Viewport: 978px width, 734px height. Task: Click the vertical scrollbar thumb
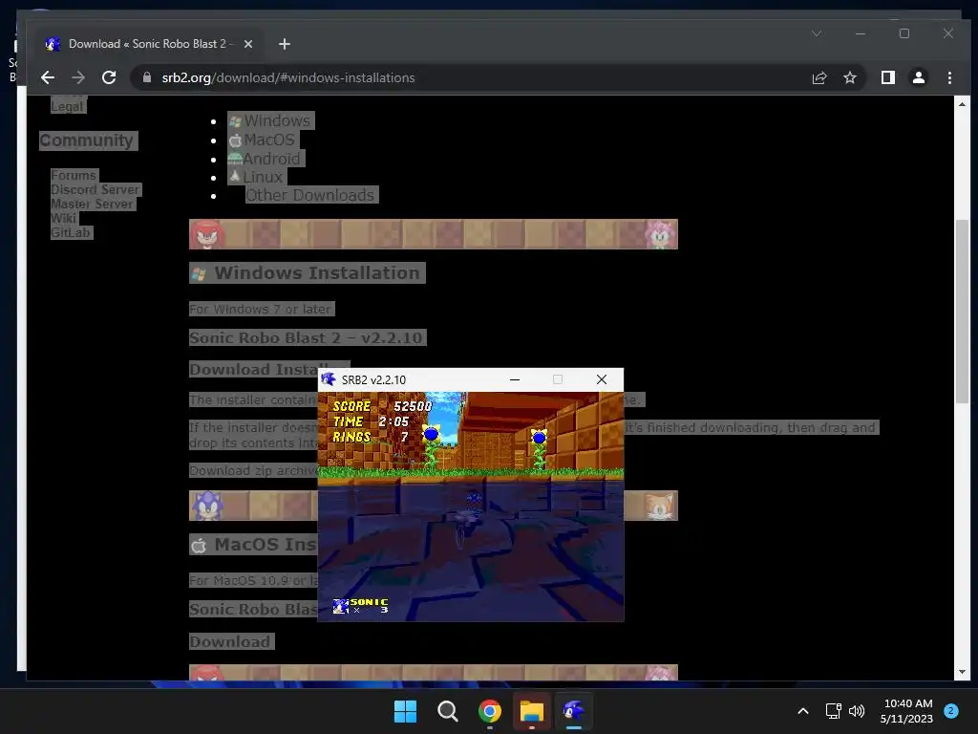pyautogui.click(x=962, y=312)
